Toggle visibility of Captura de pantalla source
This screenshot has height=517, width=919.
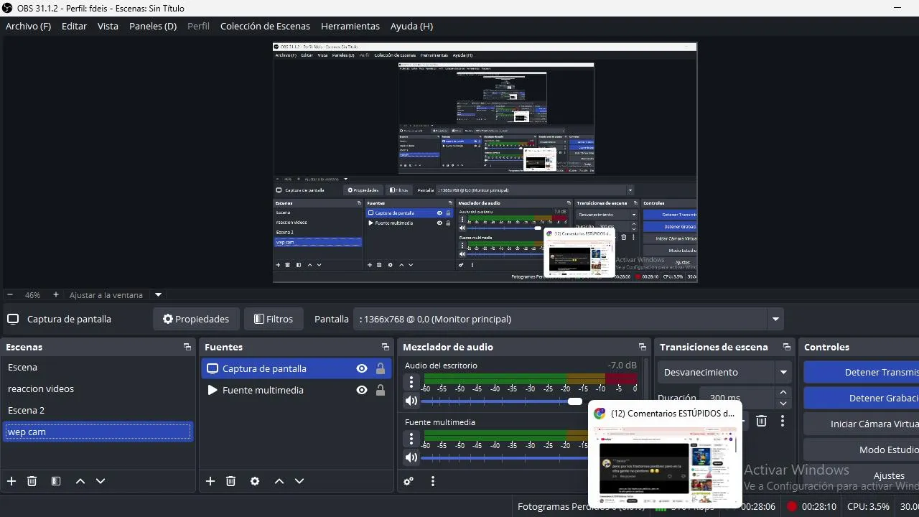(x=362, y=368)
